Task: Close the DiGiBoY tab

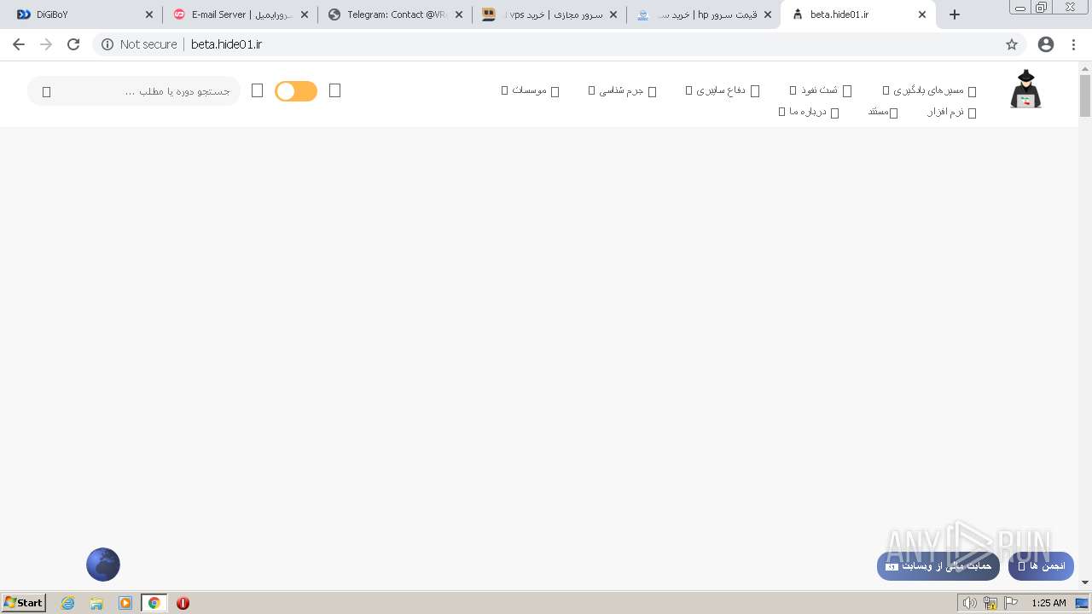Action: 149,14
